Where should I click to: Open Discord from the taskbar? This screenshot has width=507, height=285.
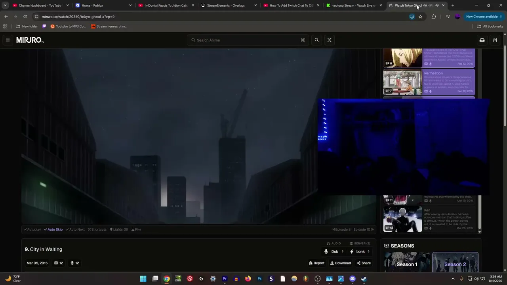tap(353, 279)
